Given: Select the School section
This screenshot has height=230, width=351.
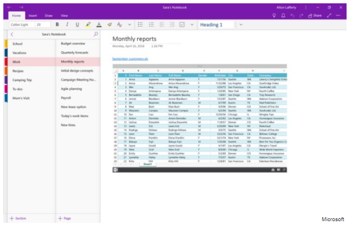Looking at the screenshot, I should click(32, 44).
